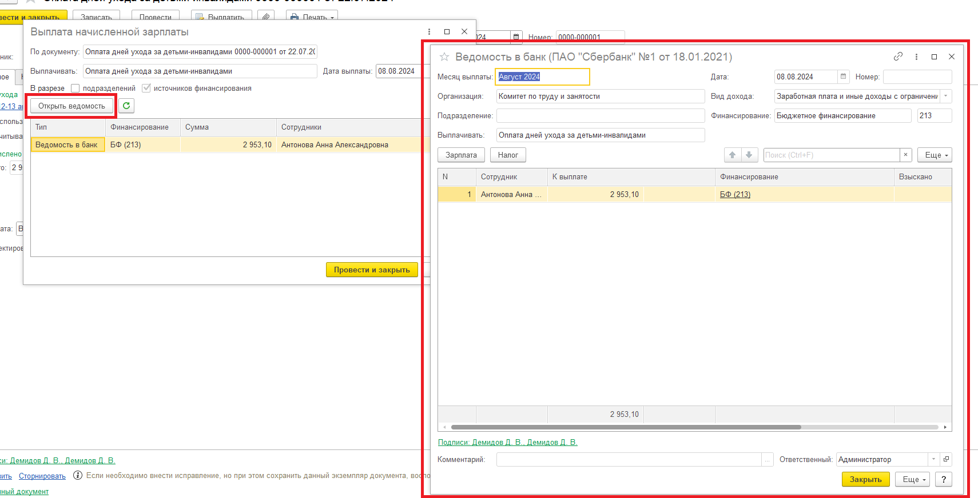Image resolution: width=978 pixels, height=498 pixels.
Task: Click the Комментарий input field
Action: [629, 459]
